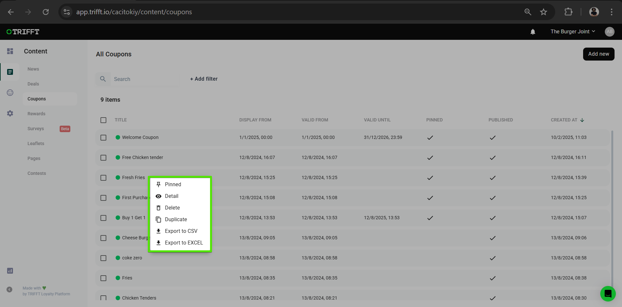The image size is (622, 307).
Task: Check the Free Chicken tender row checkbox
Action: (103, 158)
